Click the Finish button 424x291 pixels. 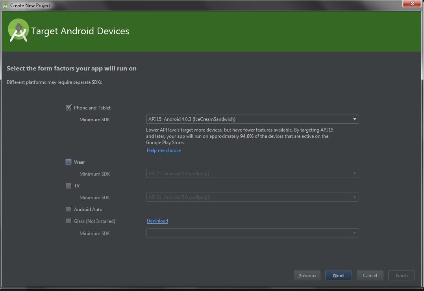pyautogui.click(x=402, y=276)
